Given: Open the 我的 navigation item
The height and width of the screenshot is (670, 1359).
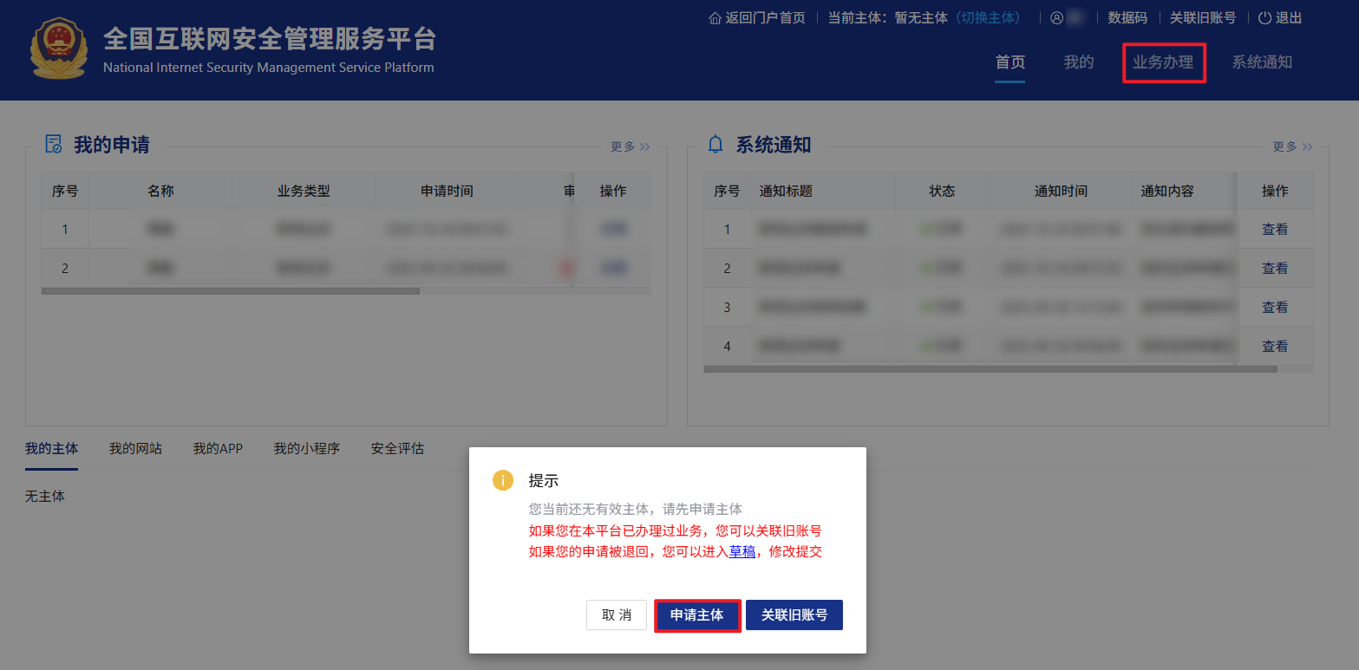Looking at the screenshot, I should [x=1079, y=62].
